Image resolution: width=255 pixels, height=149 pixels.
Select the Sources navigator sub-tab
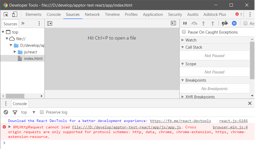10,24
